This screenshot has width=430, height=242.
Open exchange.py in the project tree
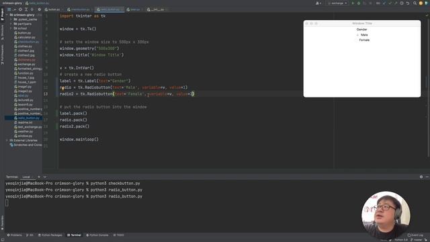[25, 65]
